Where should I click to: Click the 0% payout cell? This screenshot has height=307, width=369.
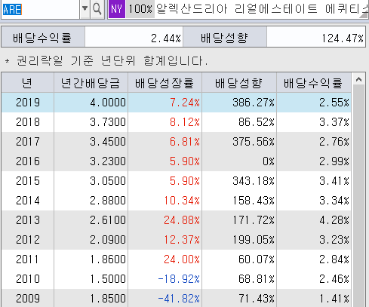(239, 161)
